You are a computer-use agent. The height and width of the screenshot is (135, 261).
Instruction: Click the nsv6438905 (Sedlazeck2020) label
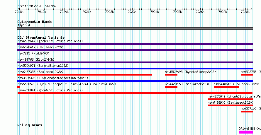click(231, 102)
